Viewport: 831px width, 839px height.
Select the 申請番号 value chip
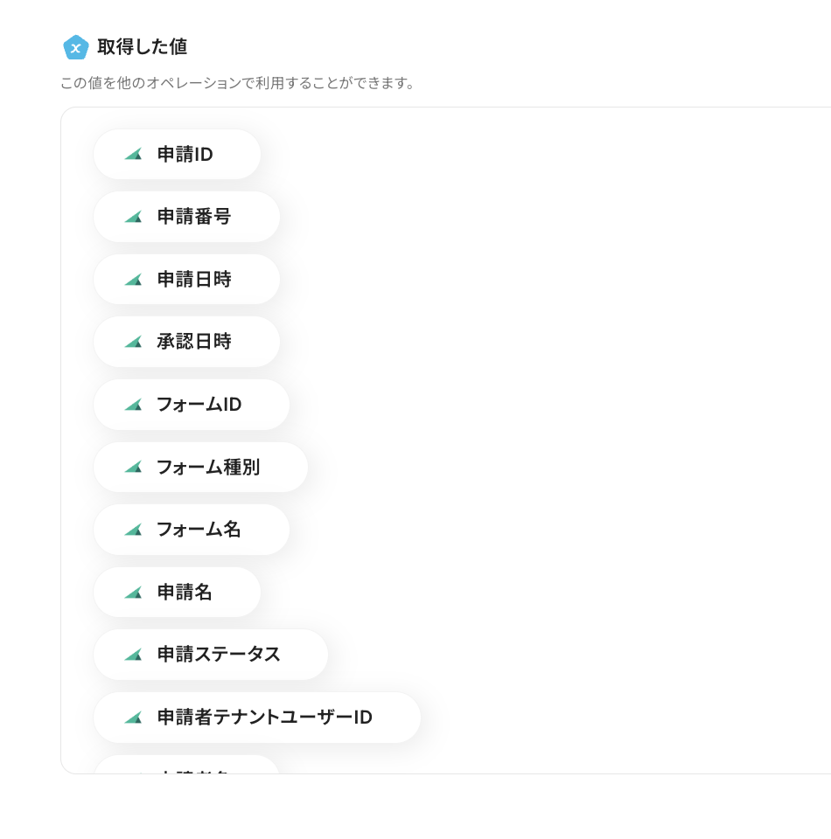coord(193,217)
